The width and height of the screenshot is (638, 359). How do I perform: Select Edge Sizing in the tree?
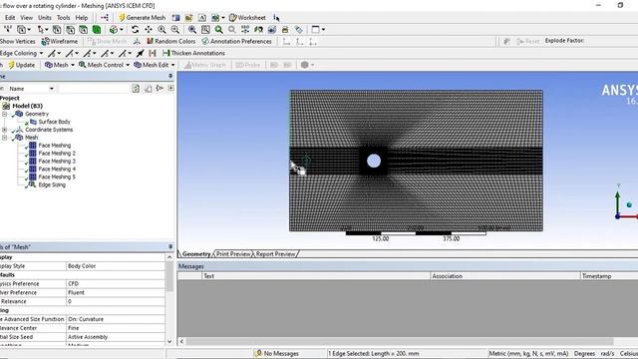[52, 184]
